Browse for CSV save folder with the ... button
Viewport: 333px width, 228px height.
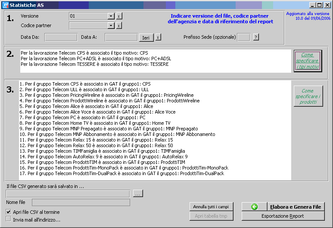coord(138,194)
